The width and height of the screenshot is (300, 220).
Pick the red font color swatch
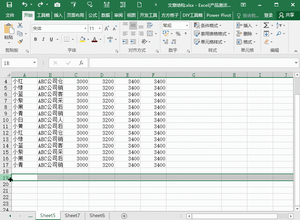pos(95,40)
